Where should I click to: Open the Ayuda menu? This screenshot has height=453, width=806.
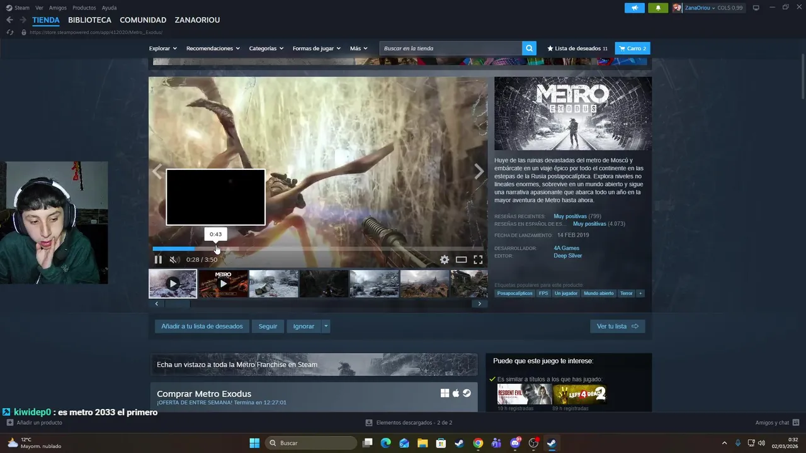click(109, 8)
